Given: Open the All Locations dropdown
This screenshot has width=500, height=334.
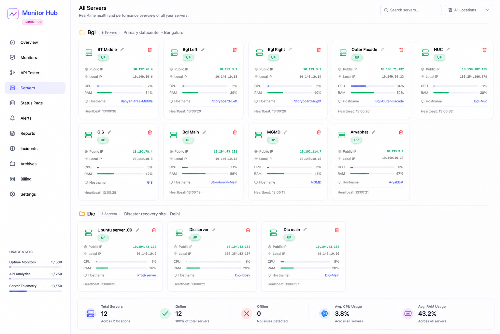Looking at the screenshot, I should pos(469,10).
